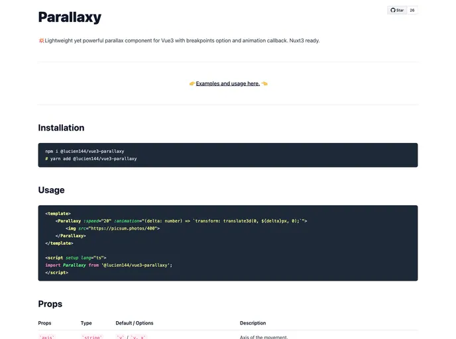Click the Default / Options column header
The width and height of the screenshot is (456, 339).
(x=135, y=323)
